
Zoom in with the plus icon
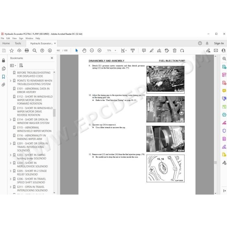(100, 51)
